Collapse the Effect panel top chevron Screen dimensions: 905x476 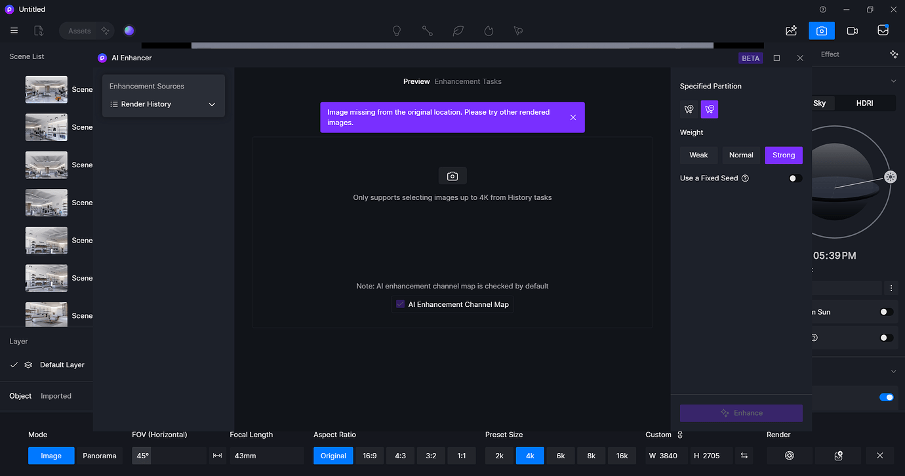coord(893,81)
